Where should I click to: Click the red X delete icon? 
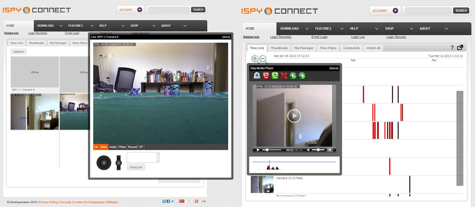(x=284, y=76)
